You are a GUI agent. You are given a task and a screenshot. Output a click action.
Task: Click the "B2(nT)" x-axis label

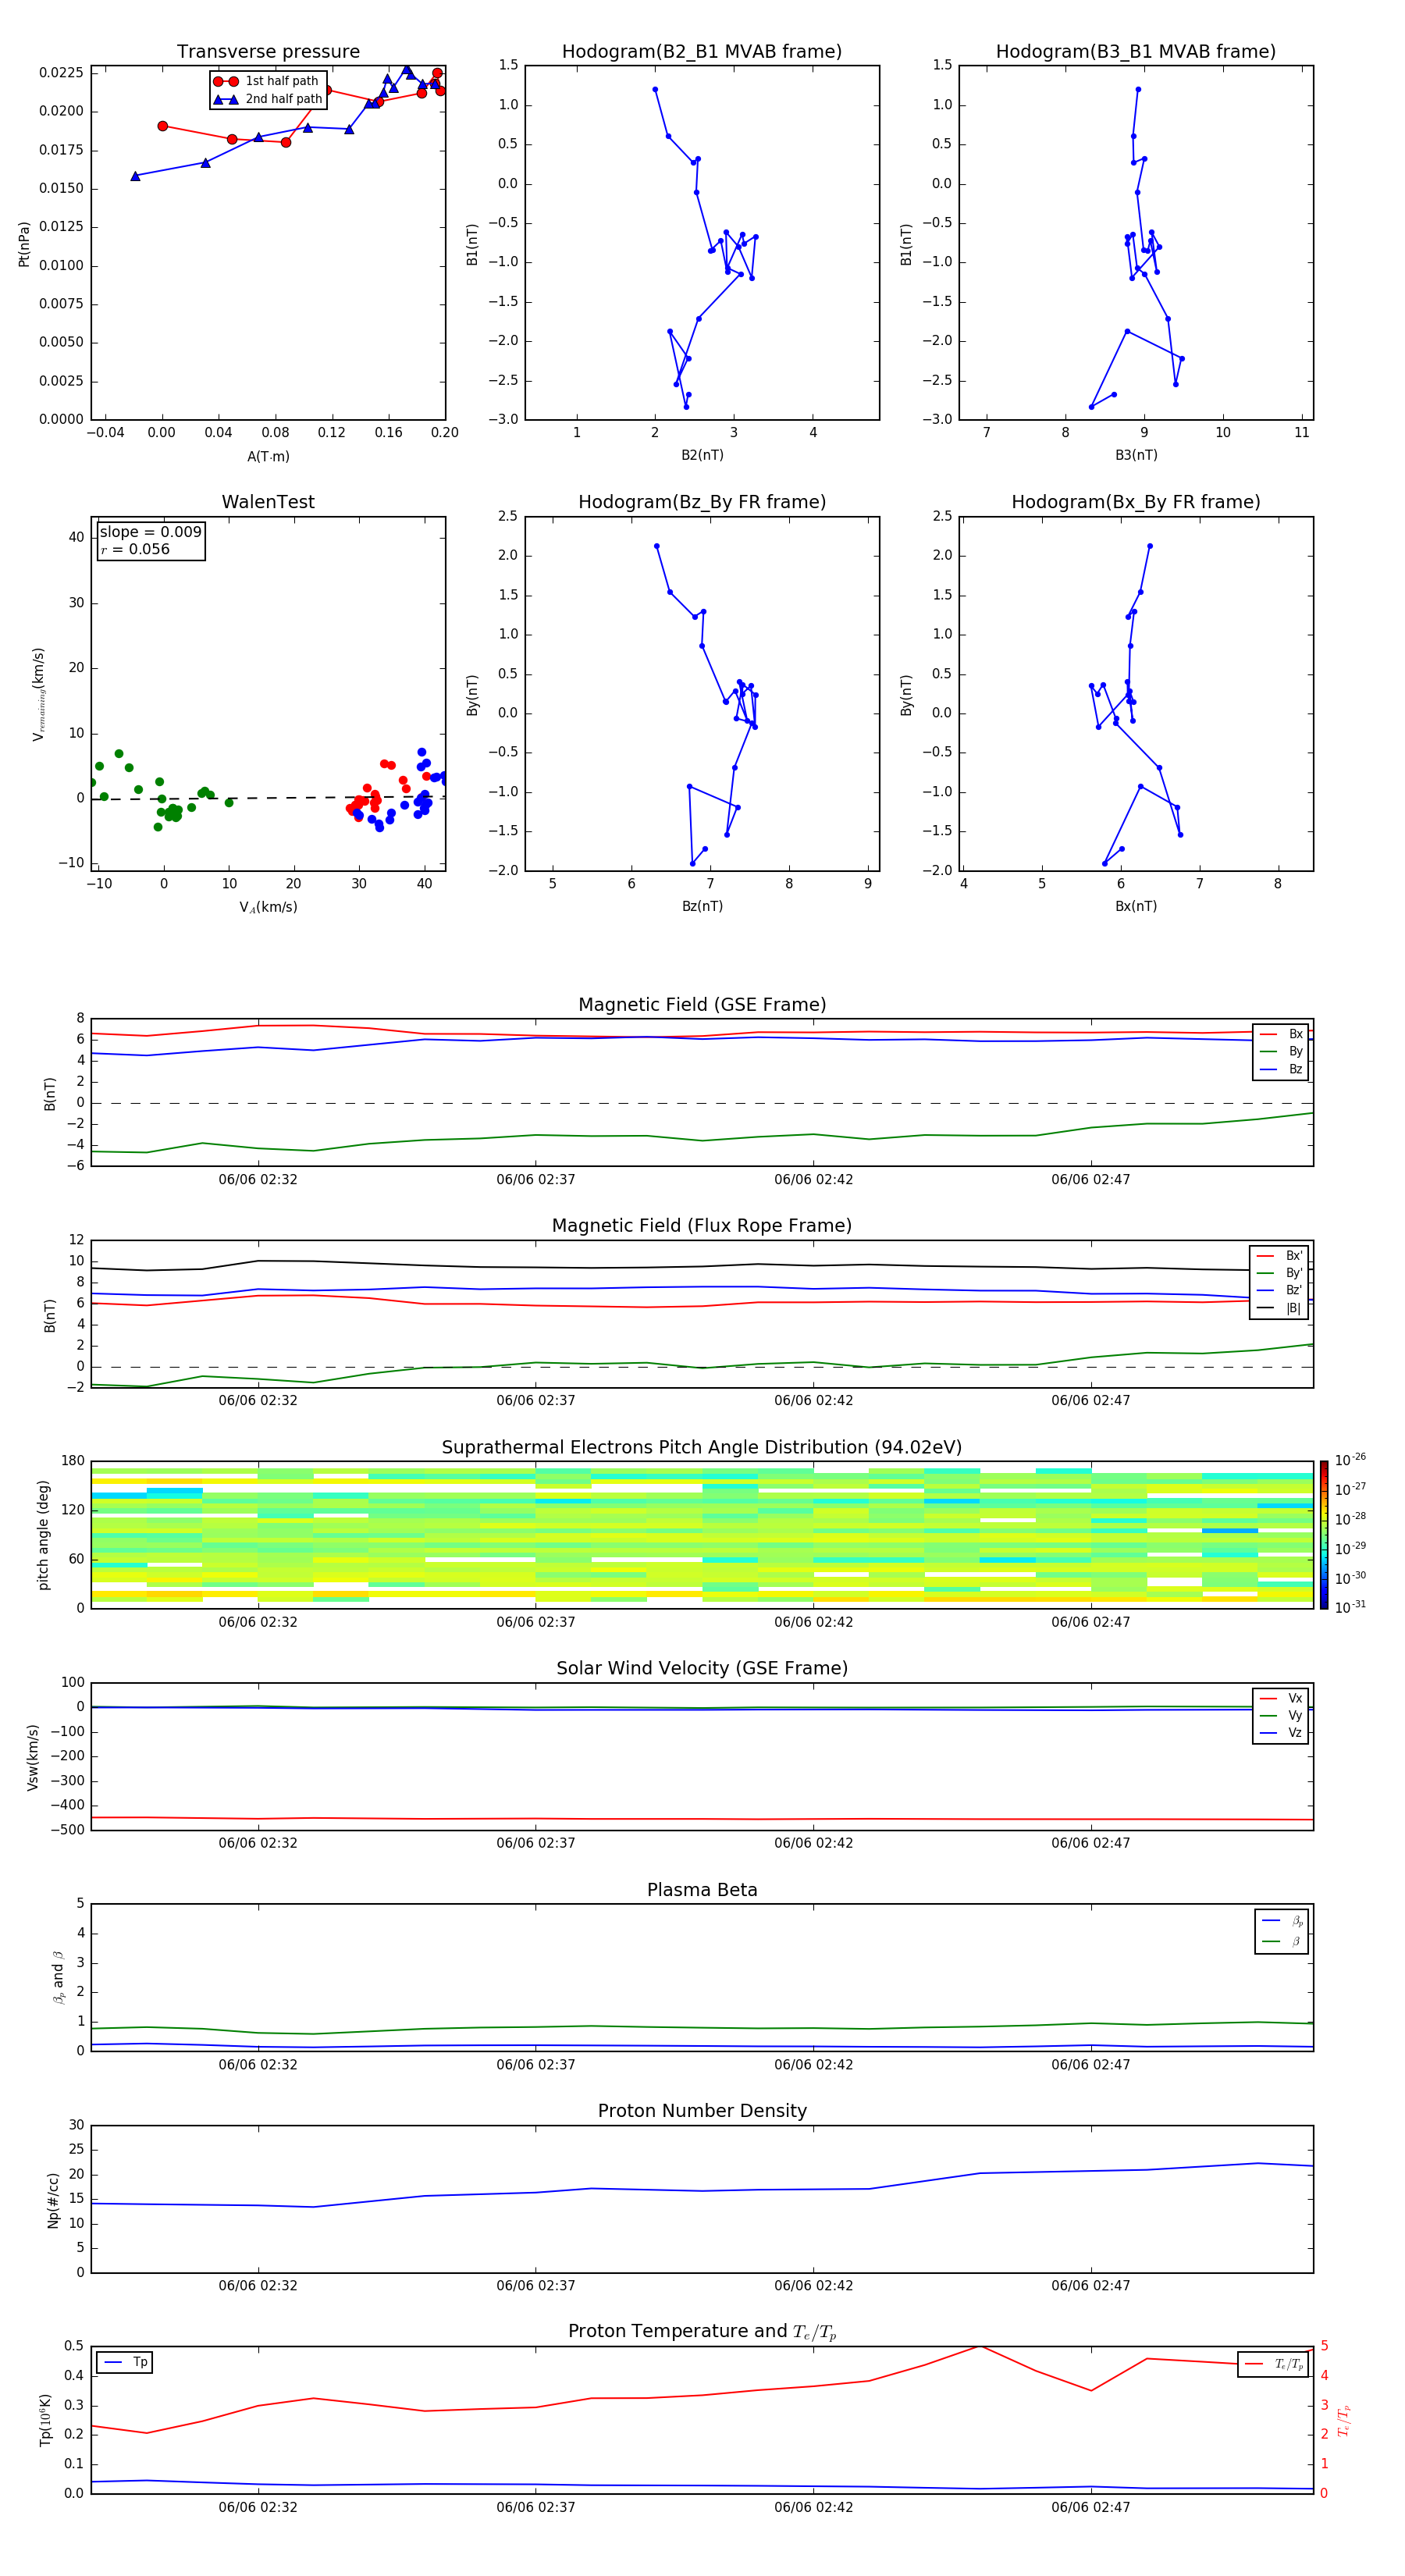coord(702,455)
